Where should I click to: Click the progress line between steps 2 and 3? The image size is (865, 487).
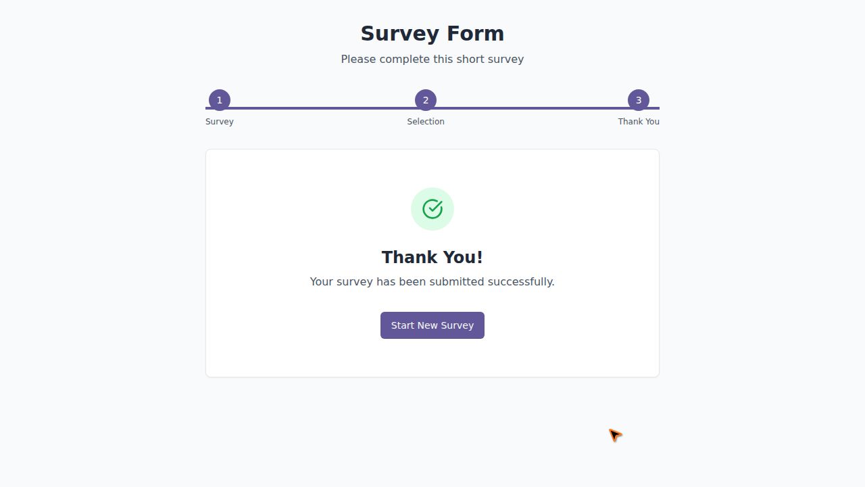tap(532, 108)
